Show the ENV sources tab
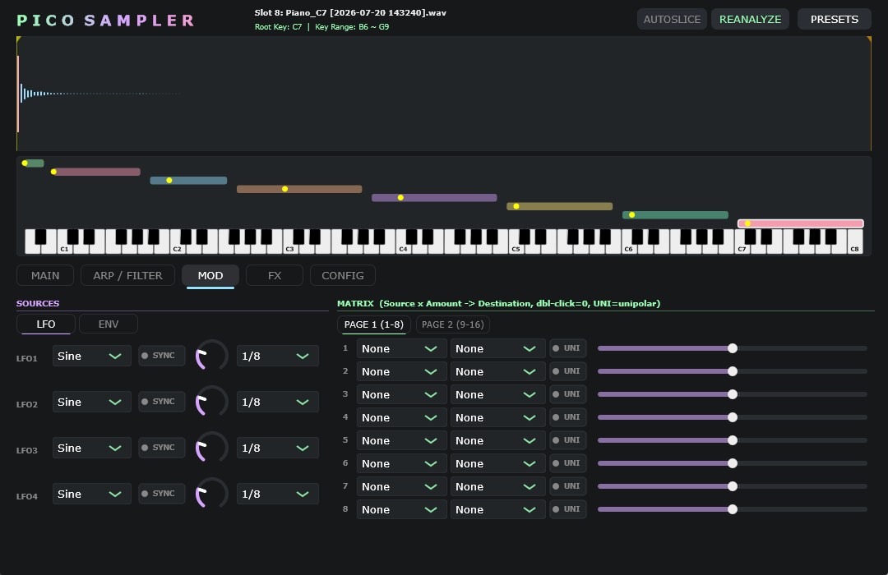This screenshot has width=888, height=575. click(x=109, y=324)
